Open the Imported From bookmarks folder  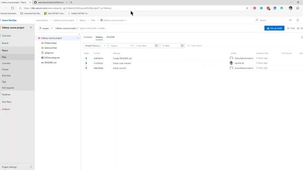30,14
